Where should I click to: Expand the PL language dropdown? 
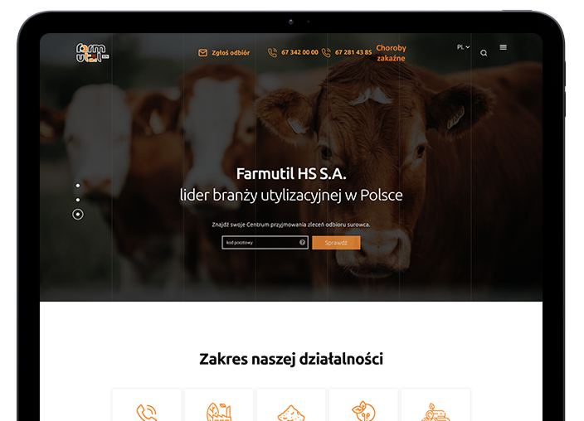click(x=463, y=47)
